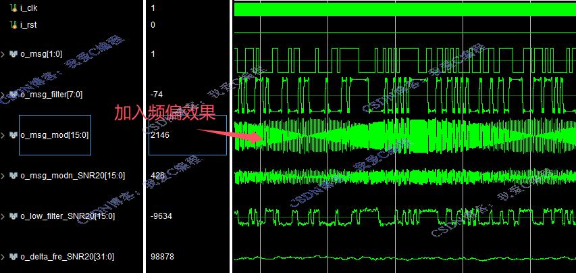Click the i_clk solid green waveform
The image size is (576, 273).
click(404, 9)
